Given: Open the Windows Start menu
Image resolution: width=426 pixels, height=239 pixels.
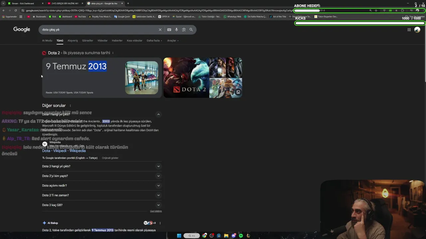Looking at the screenshot, I should coord(179,236).
